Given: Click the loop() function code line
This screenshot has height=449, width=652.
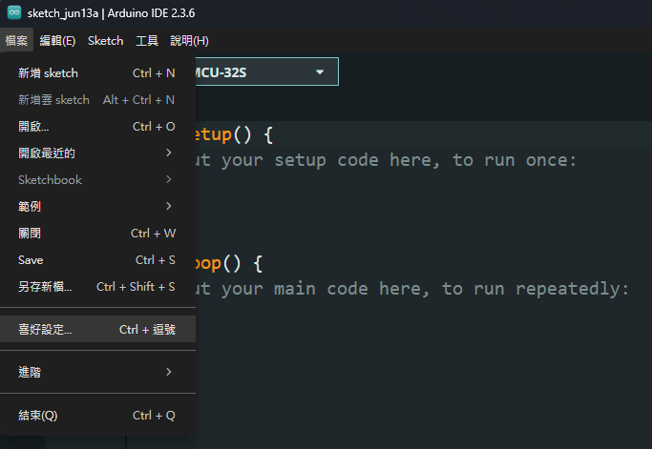Looking at the screenshot, I should pos(229,262).
